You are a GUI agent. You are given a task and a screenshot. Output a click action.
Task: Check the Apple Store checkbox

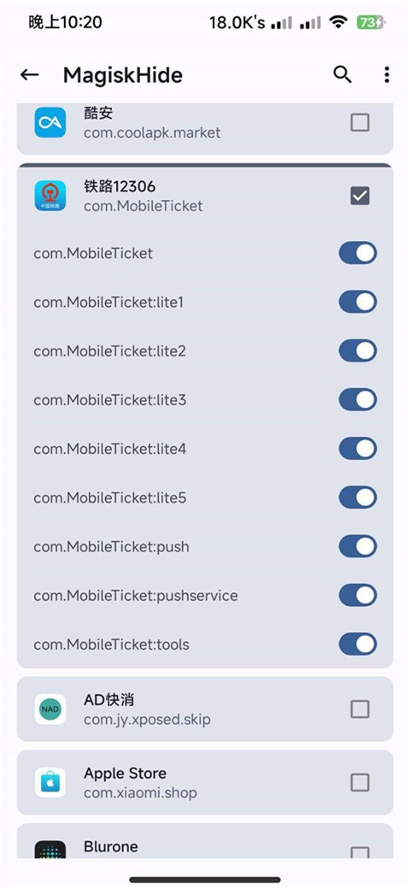pyautogui.click(x=360, y=782)
